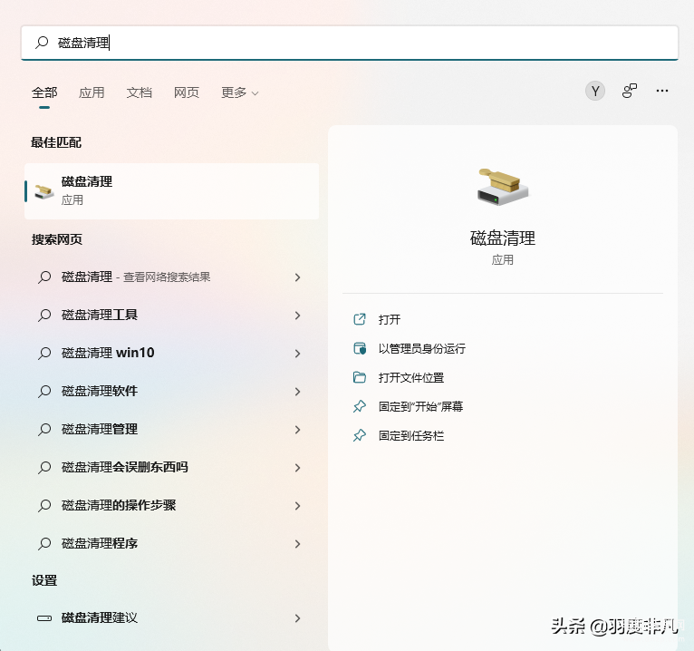The width and height of the screenshot is (694, 651).
Task: Select web suggestion 磁盘清理会误删东西吗
Action: [172, 468]
